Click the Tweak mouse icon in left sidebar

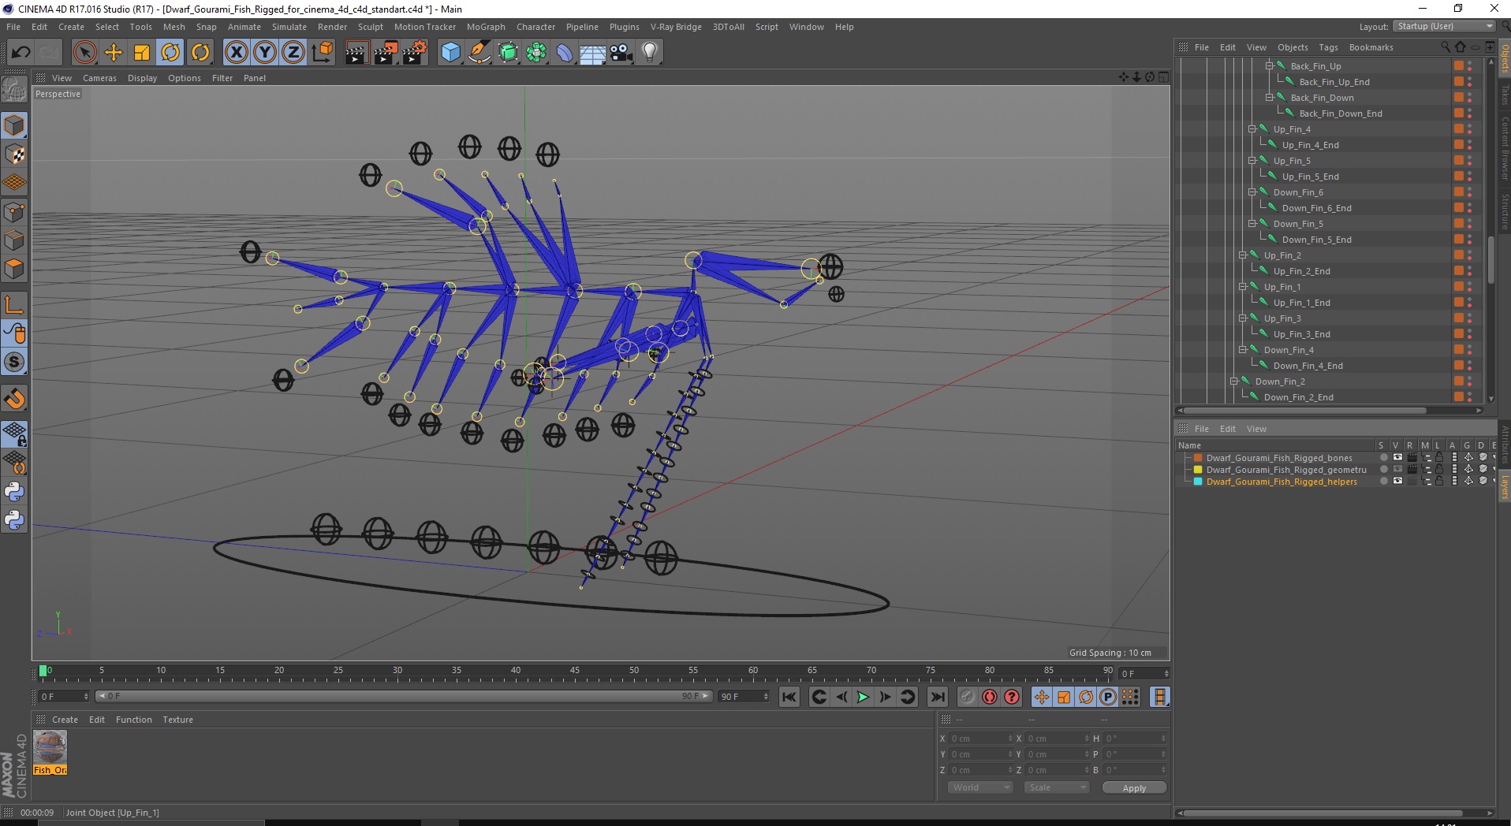pyautogui.click(x=14, y=333)
